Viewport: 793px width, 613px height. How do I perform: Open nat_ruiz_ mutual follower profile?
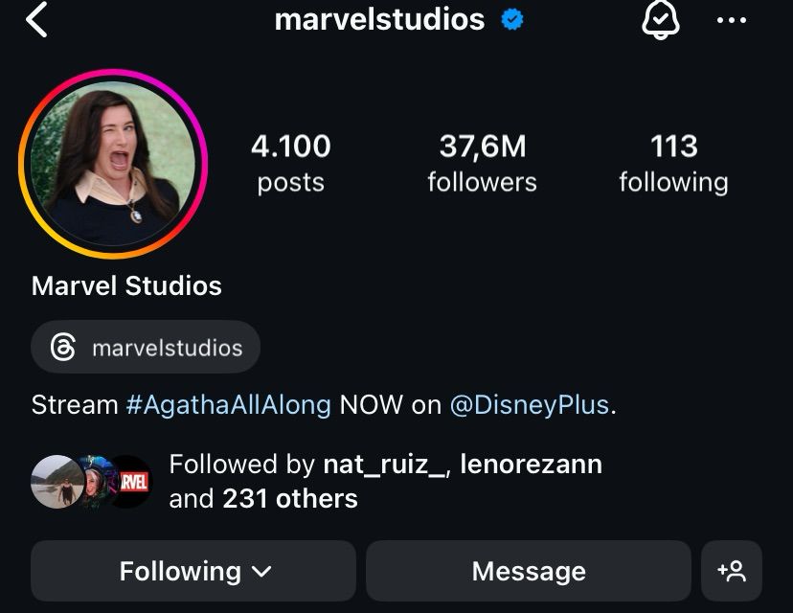tap(383, 465)
